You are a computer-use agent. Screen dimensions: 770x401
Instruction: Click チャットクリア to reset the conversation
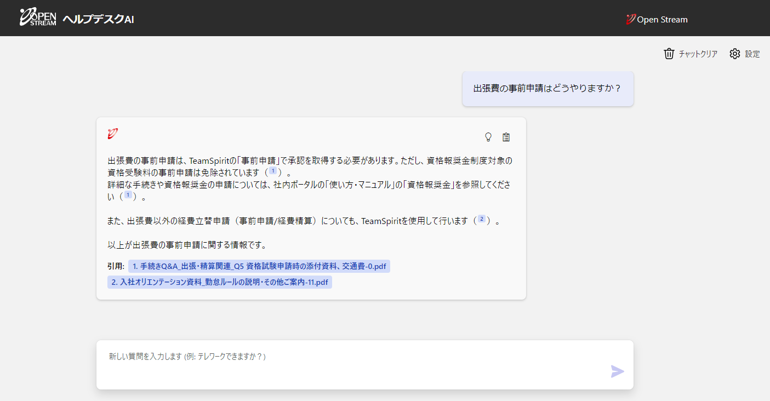(x=696, y=54)
